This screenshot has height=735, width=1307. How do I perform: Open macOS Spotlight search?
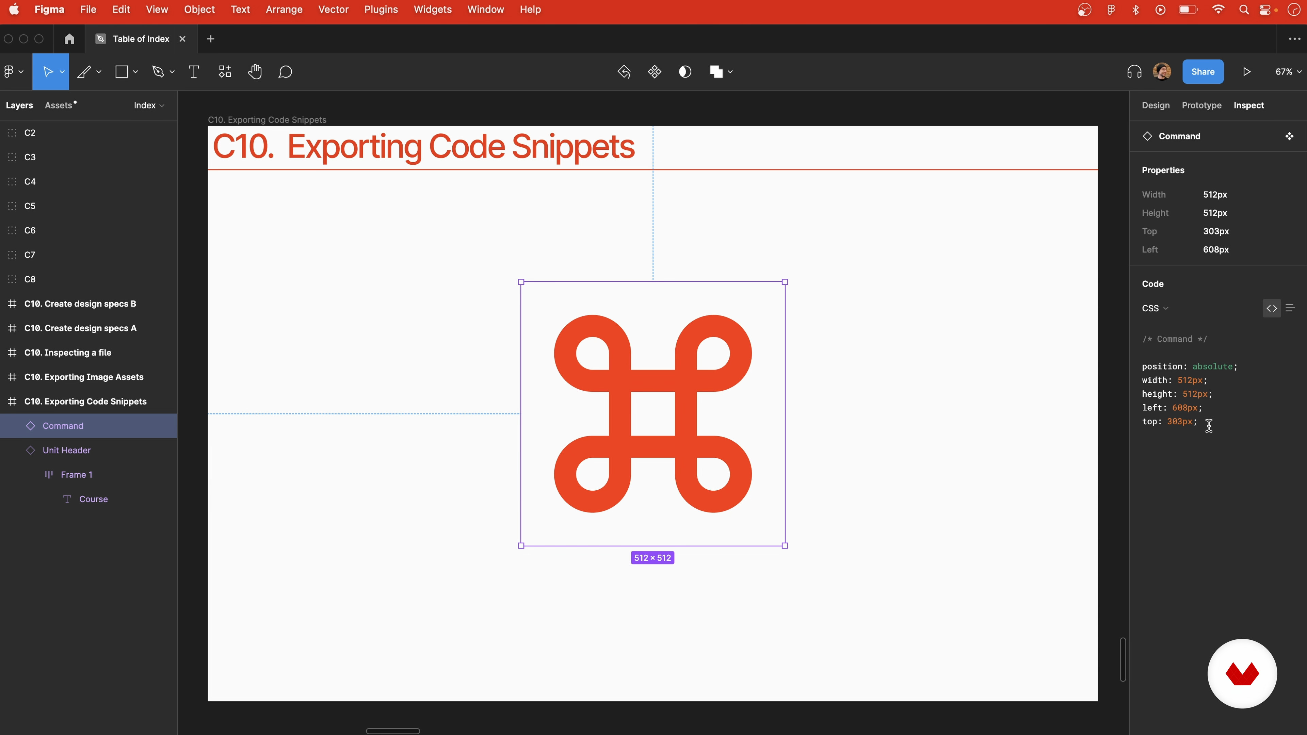click(x=1244, y=10)
